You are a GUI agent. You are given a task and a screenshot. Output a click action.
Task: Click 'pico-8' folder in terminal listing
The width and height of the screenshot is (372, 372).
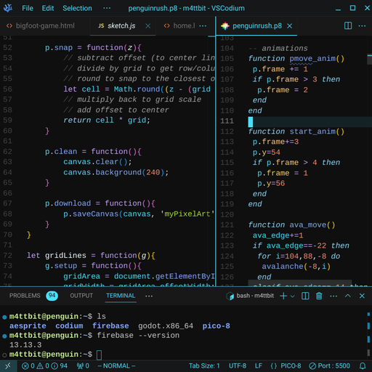click(x=216, y=326)
